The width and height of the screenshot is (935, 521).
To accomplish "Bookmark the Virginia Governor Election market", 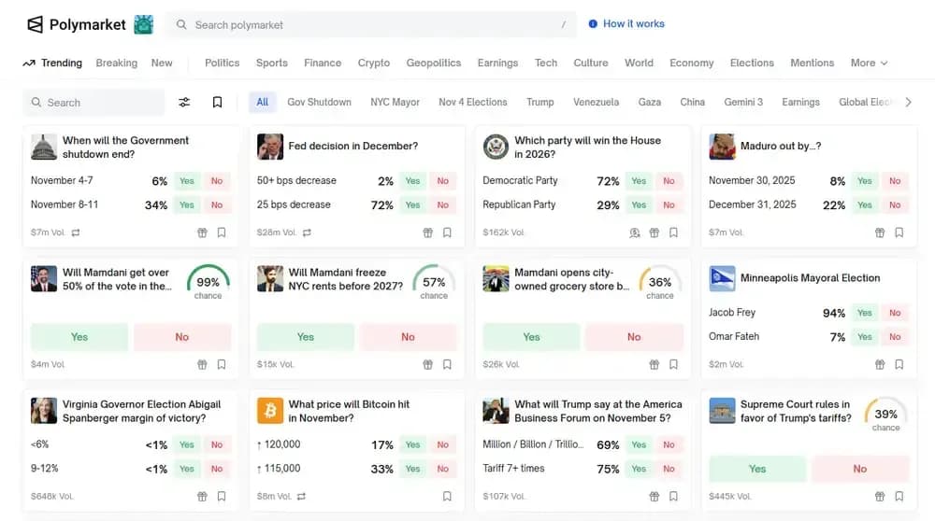I will (222, 496).
